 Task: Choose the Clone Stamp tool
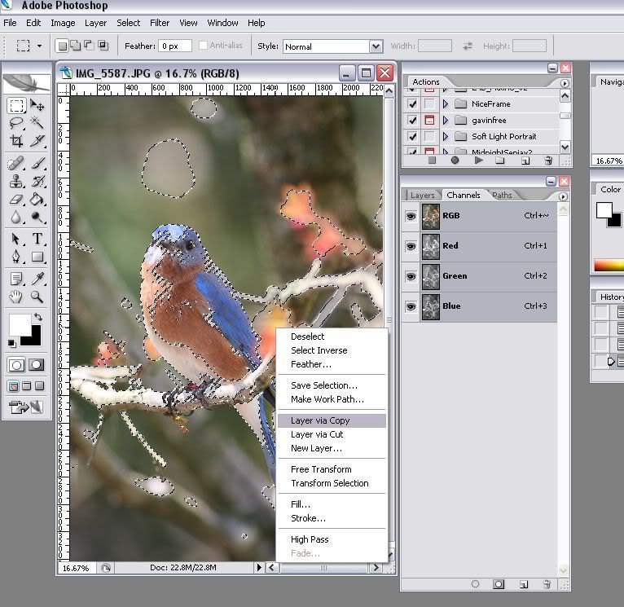tap(16, 181)
